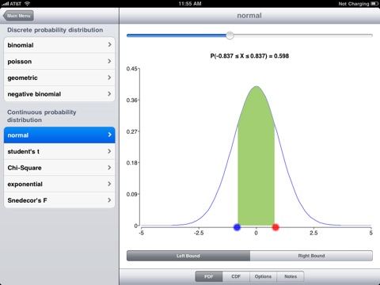Image resolution: width=380 pixels, height=285 pixels.
Task: Click the blue left bound marker
Action: [x=237, y=227]
